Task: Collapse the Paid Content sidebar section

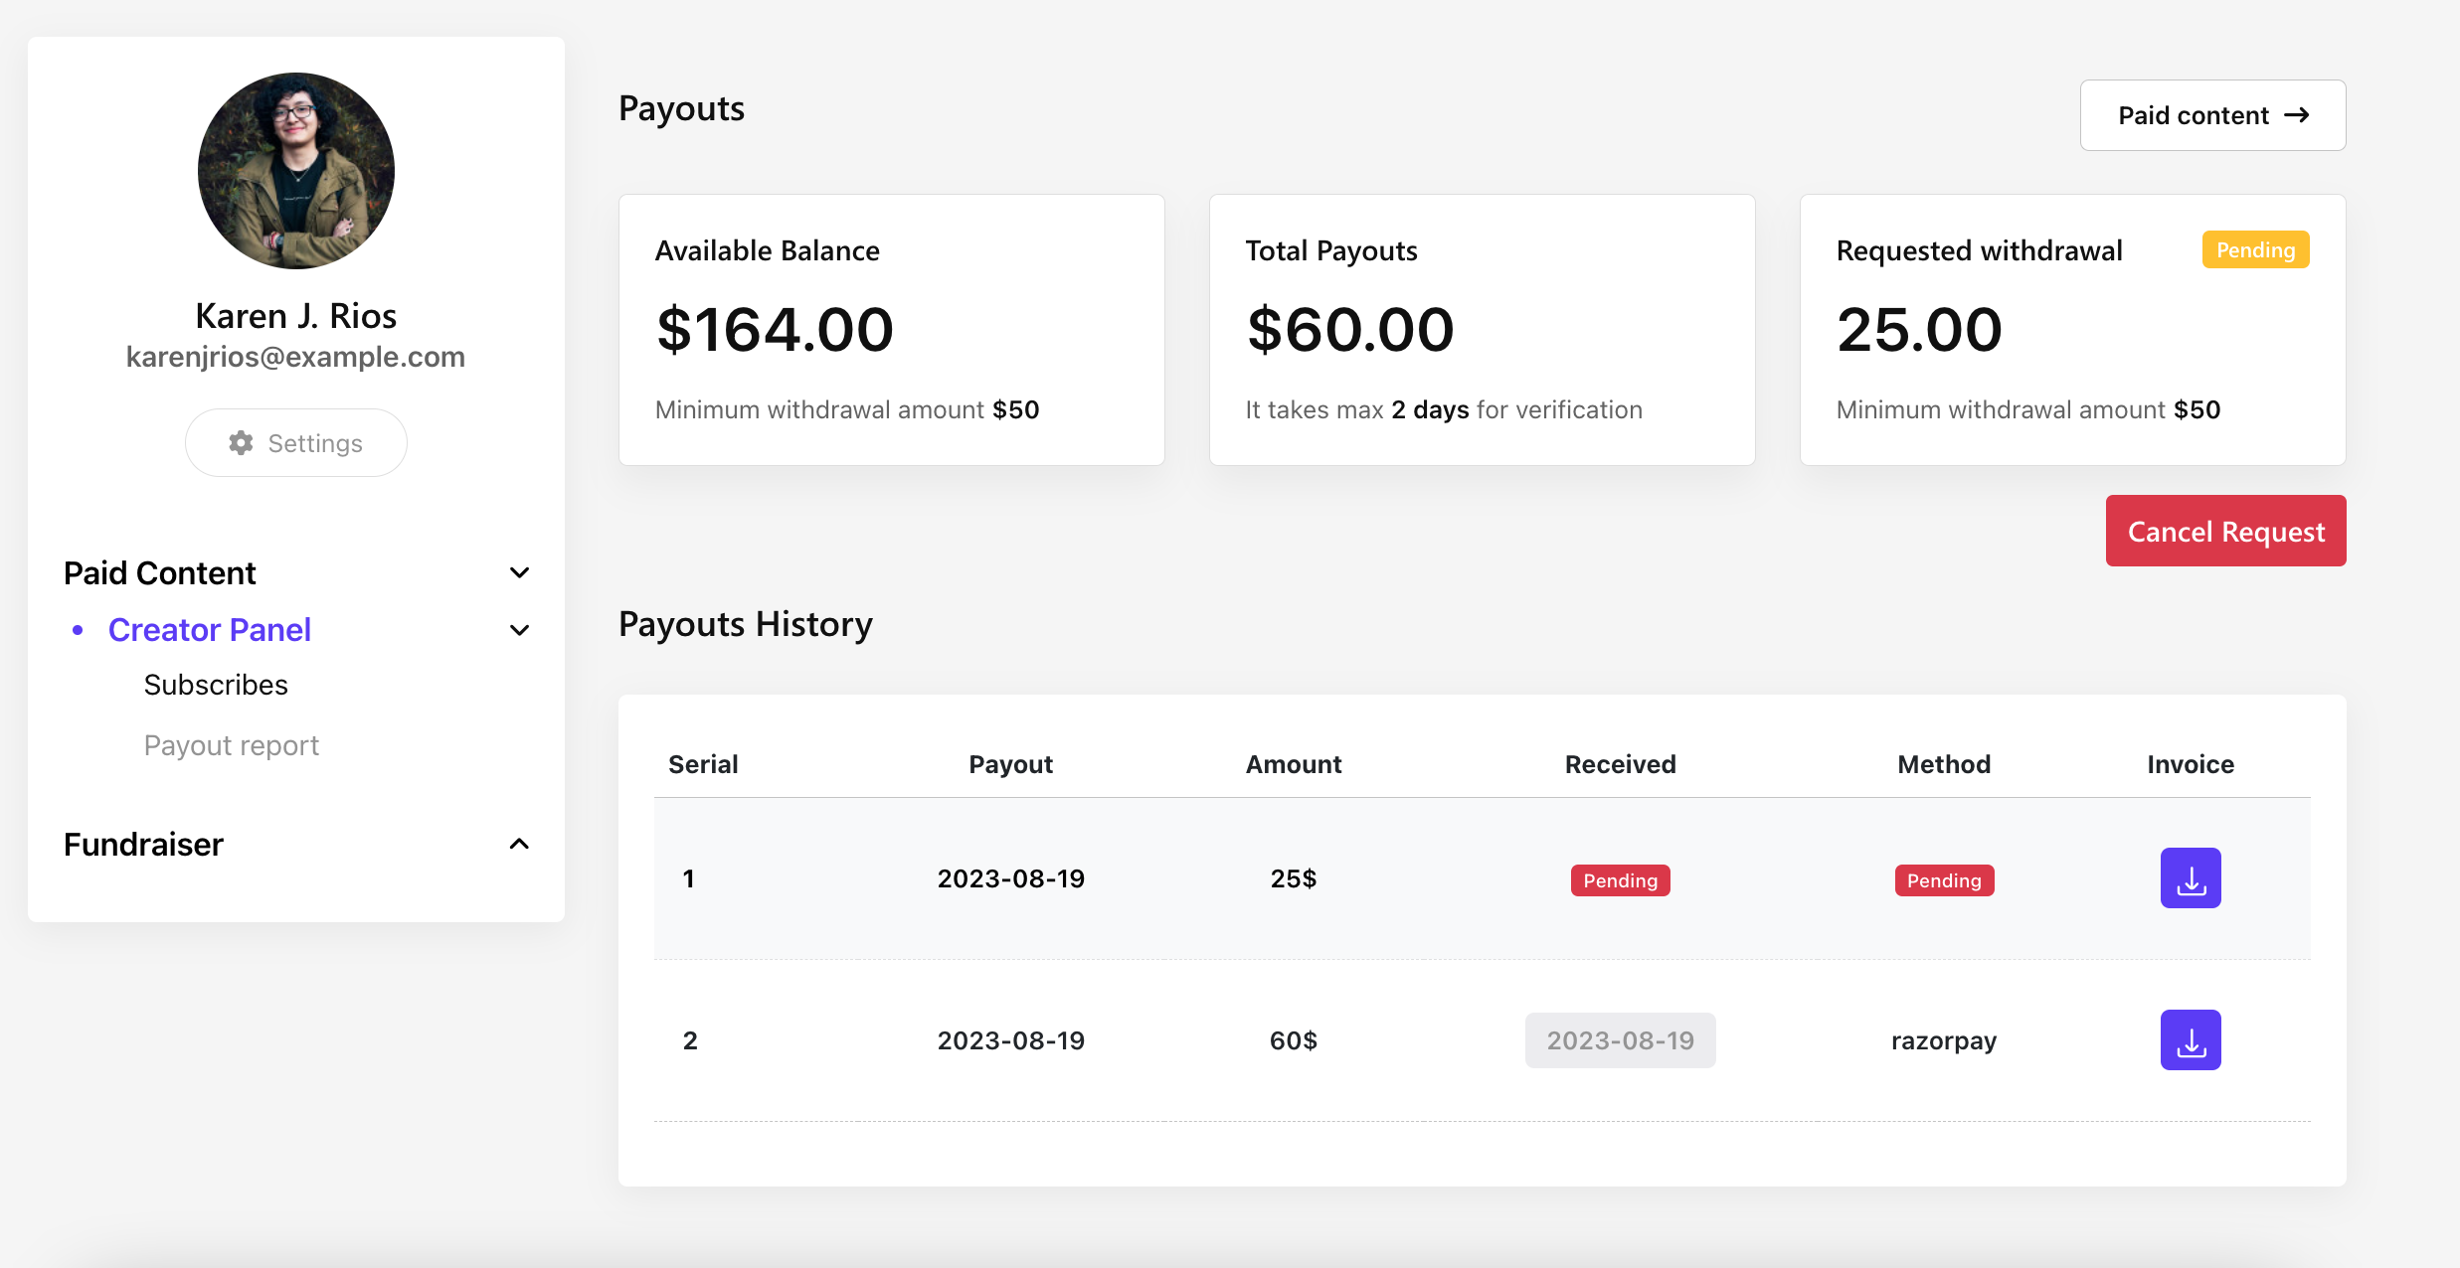Action: click(x=519, y=573)
